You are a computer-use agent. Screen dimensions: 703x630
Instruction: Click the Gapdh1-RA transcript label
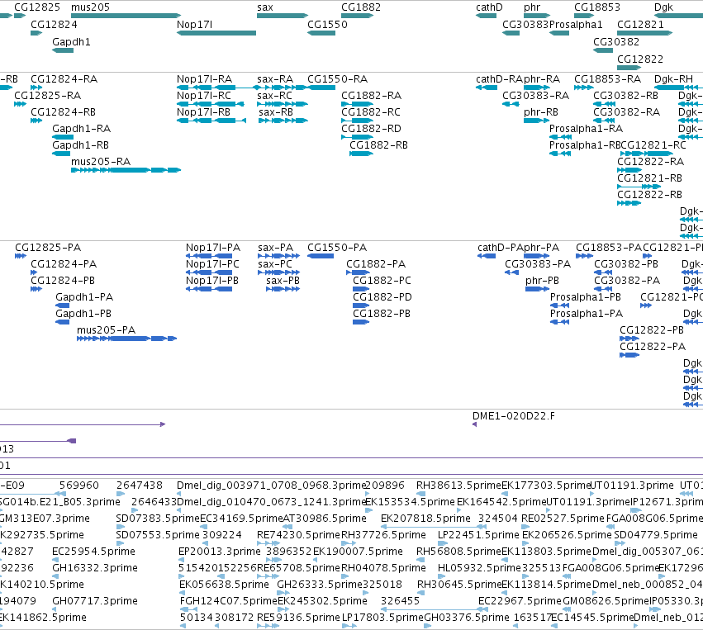click(81, 129)
